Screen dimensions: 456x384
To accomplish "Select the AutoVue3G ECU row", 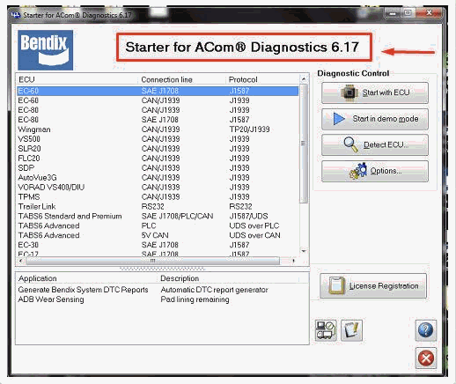I will click(158, 178).
